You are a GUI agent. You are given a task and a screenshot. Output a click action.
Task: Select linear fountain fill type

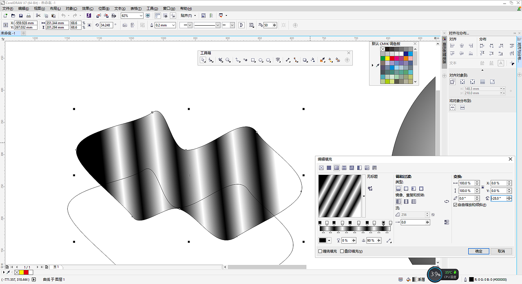point(398,189)
